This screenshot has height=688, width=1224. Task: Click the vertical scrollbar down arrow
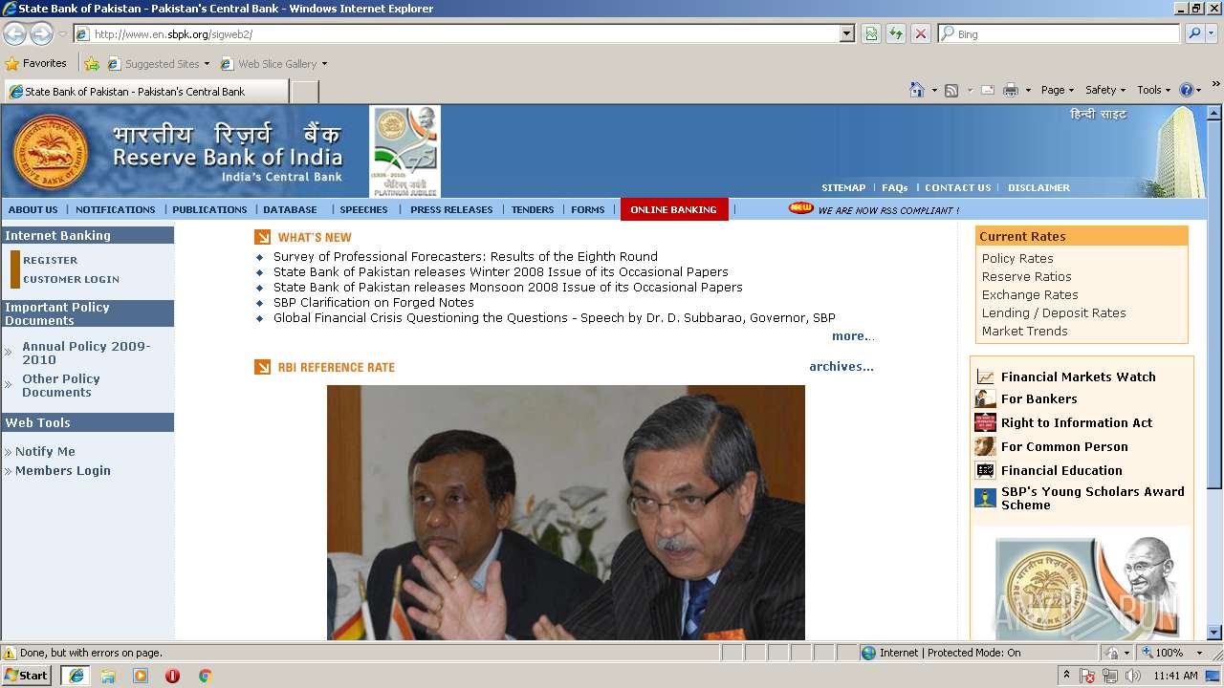click(x=1214, y=632)
